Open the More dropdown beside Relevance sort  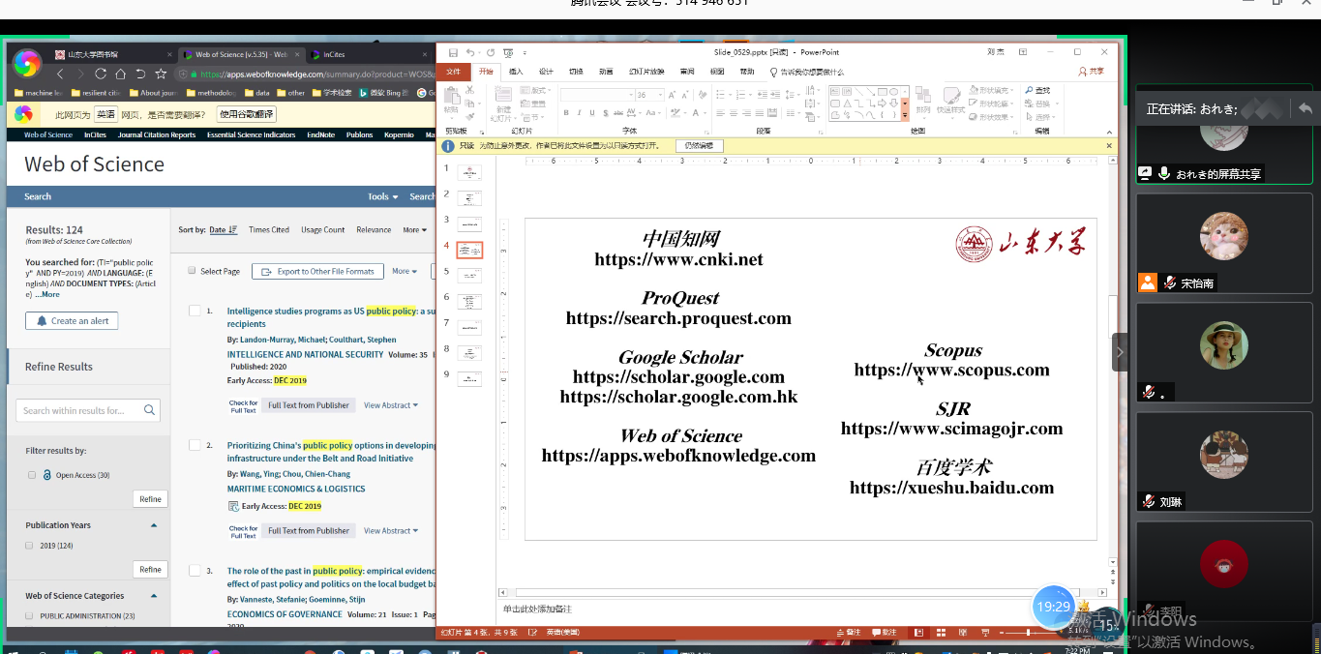pos(415,230)
